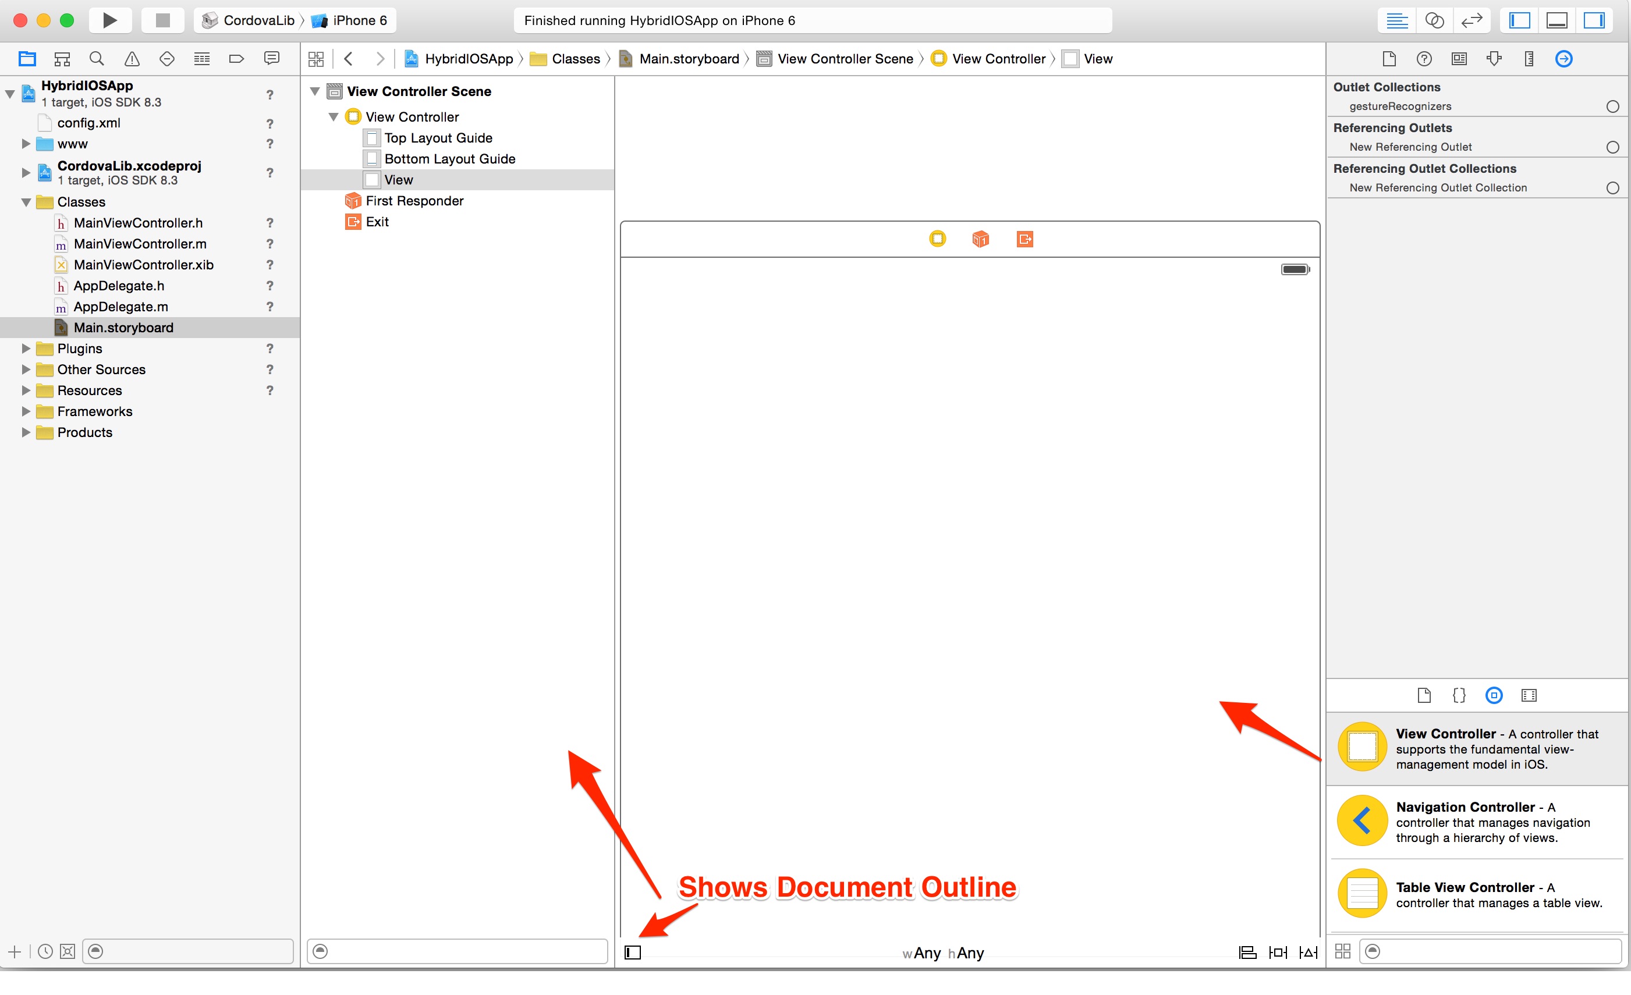Toggle the Navigator pane visibility
Image resolution: width=1631 pixels, height=995 pixels.
[1519, 20]
